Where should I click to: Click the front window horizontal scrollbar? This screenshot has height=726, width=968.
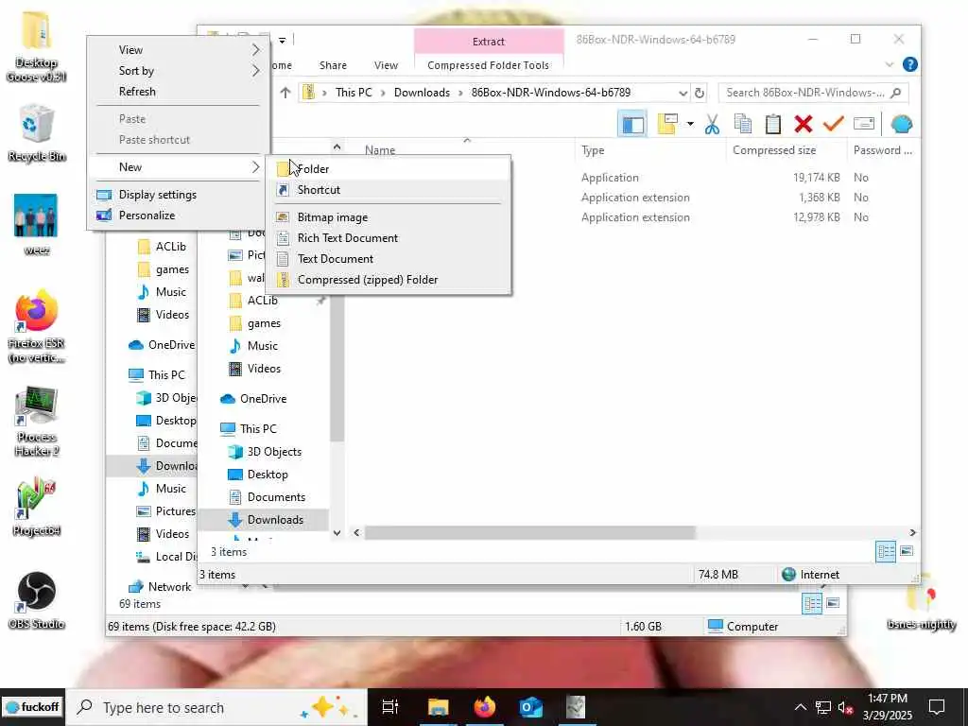click(529, 532)
